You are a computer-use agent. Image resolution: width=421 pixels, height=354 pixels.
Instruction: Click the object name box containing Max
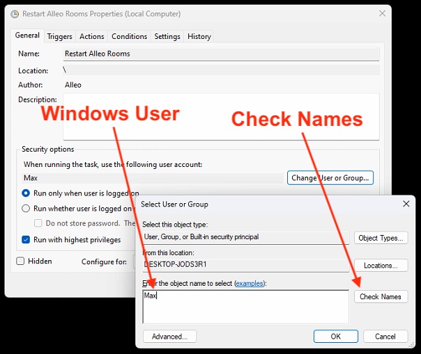[x=245, y=307]
